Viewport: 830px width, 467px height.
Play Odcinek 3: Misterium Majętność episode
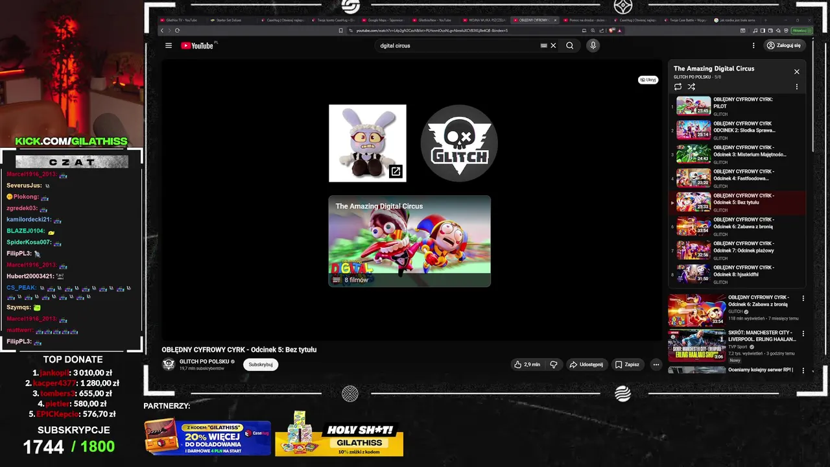(x=738, y=154)
